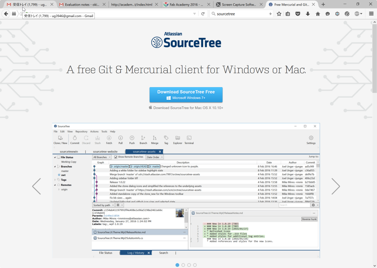Click the Stash toolbar icon
Image resolution: width=377 pixels, height=268 pixels.
pyautogui.click(x=98, y=140)
